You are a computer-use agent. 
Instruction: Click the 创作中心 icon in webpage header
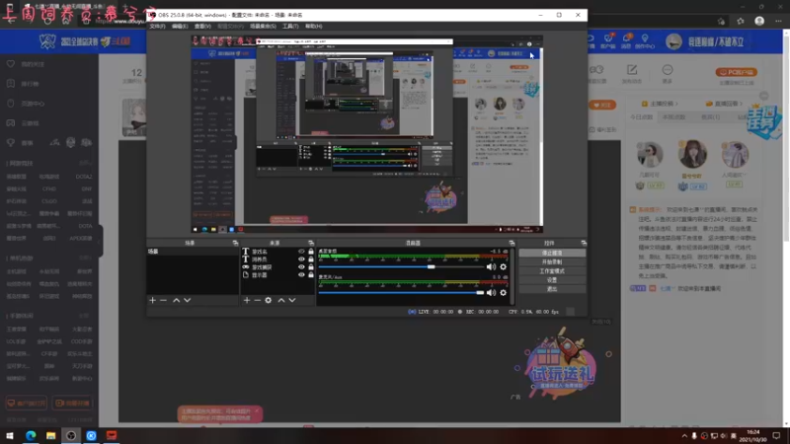[645, 41]
